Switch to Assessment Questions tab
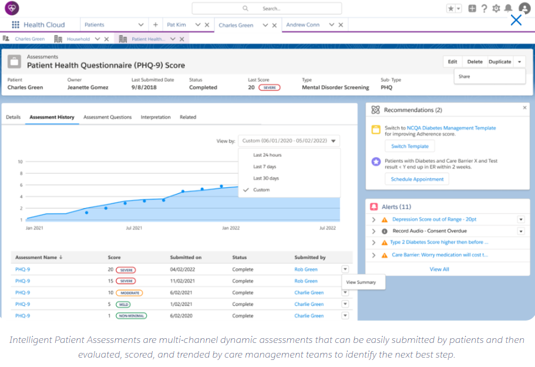The image size is (535, 367). 107,117
